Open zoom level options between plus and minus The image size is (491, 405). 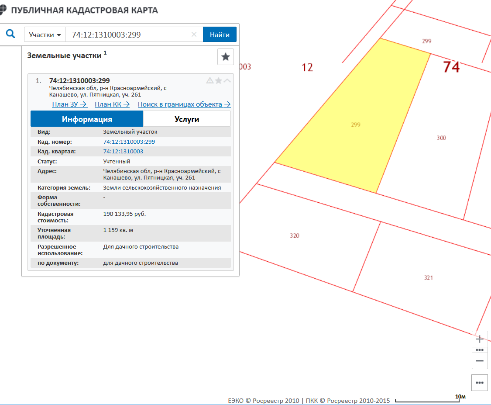click(480, 350)
